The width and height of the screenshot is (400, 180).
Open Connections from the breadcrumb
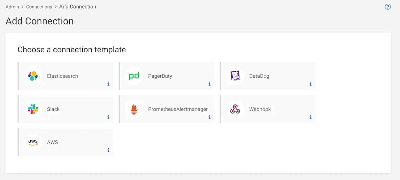(39, 7)
